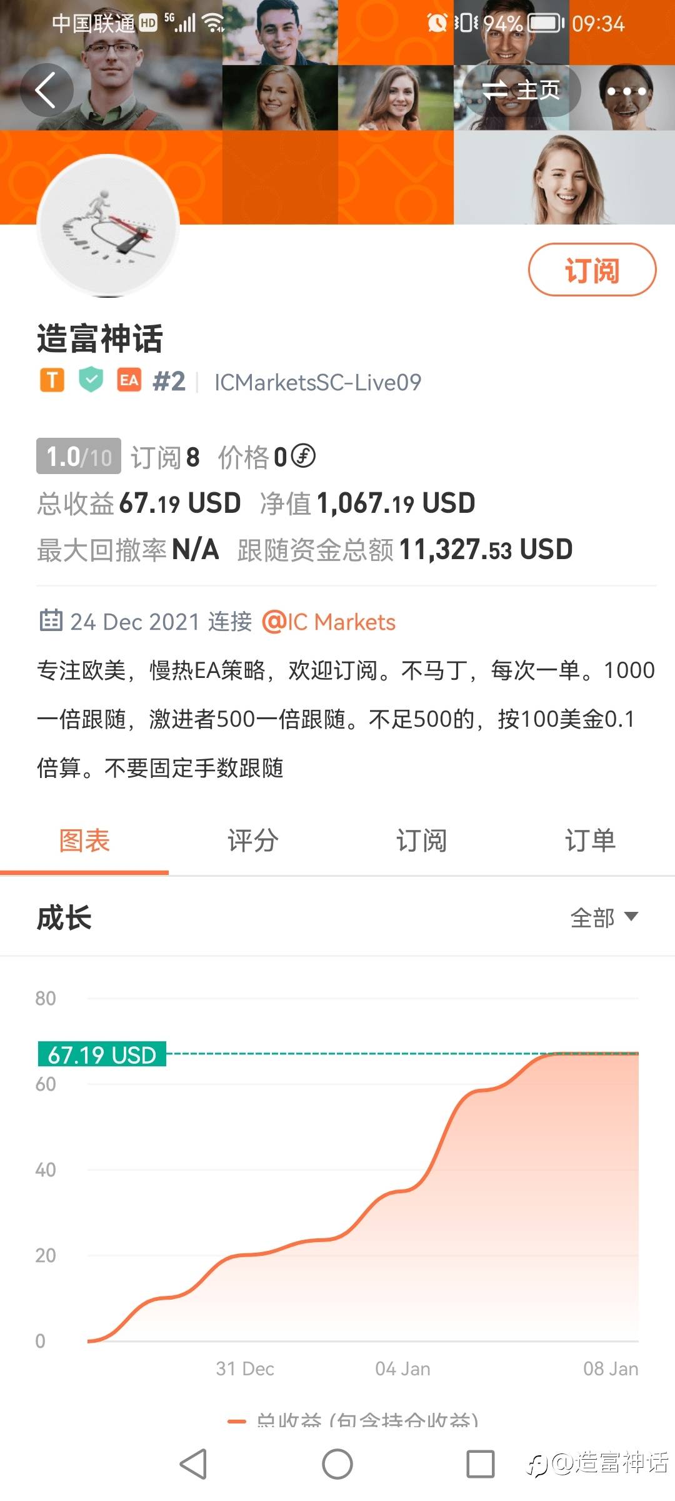Tap the EA badge icon

click(129, 380)
